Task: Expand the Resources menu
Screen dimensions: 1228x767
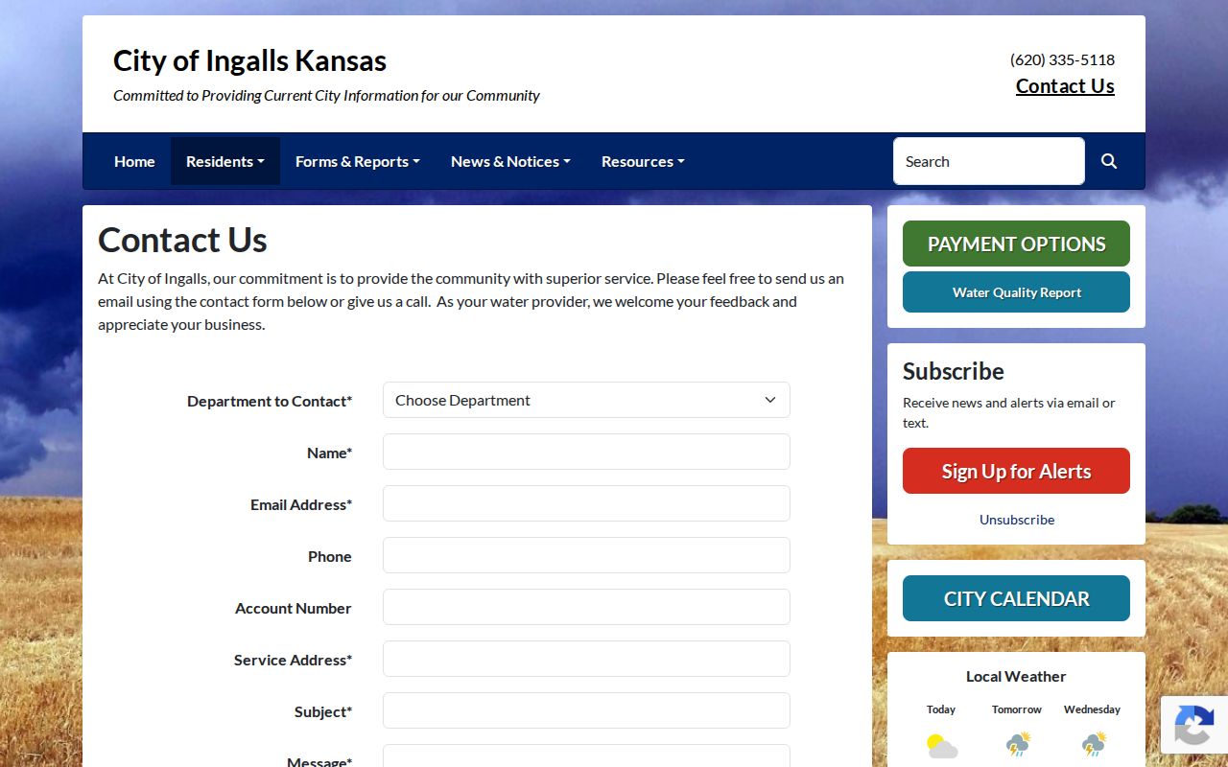Action: 643,161
